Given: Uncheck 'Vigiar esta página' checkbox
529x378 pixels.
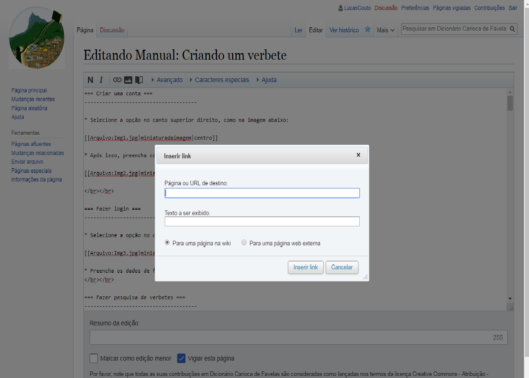Looking at the screenshot, I should [x=181, y=358].
